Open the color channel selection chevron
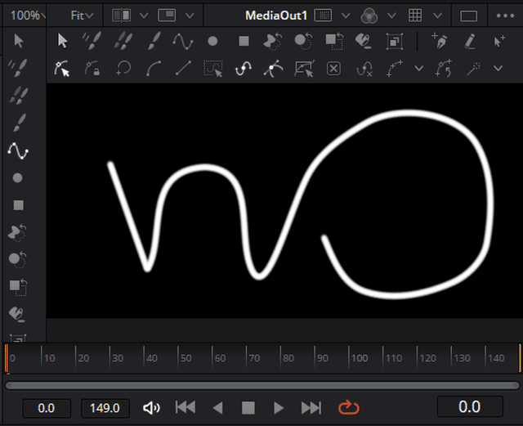This screenshot has height=426, width=523. pos(391,16)
